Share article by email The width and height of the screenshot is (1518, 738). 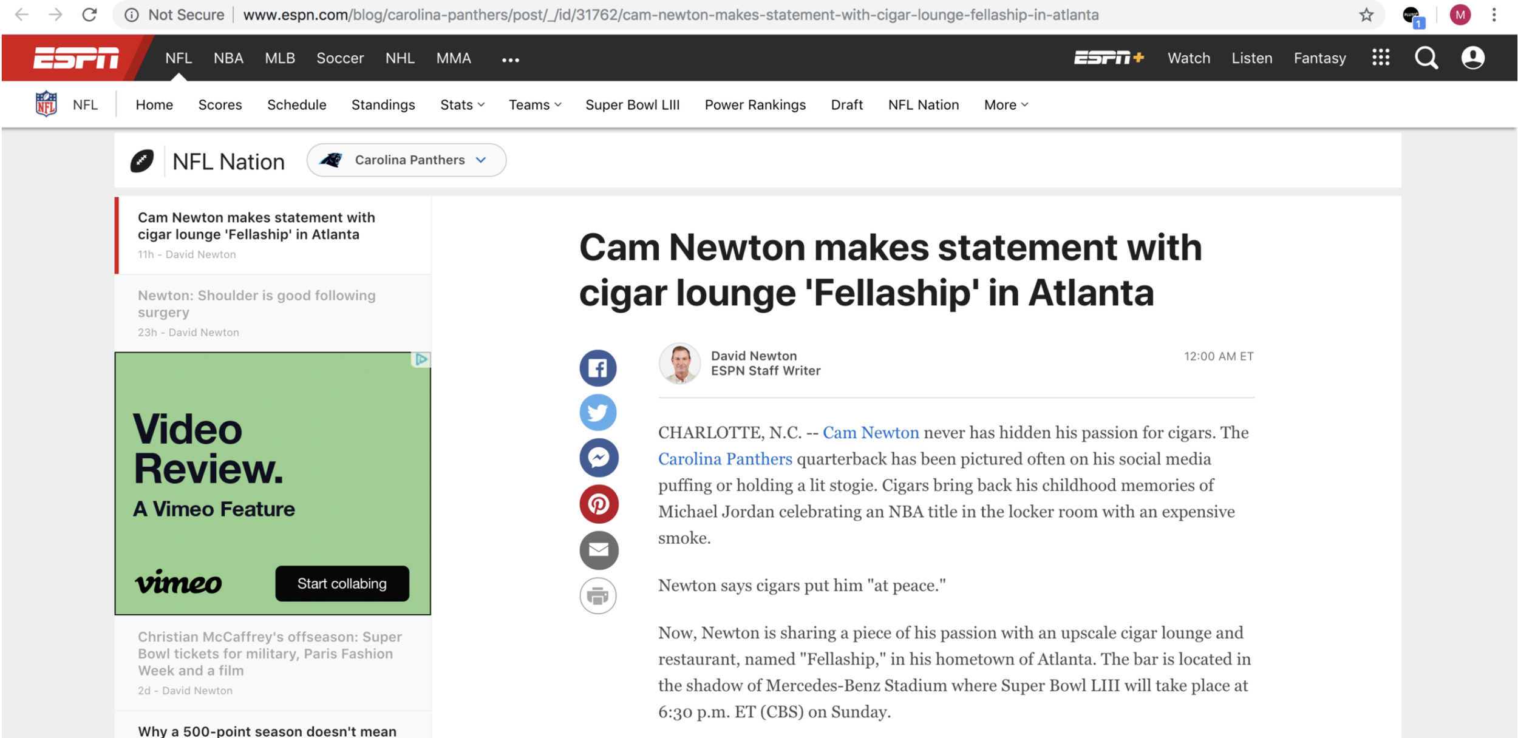[x=598, y=550]
